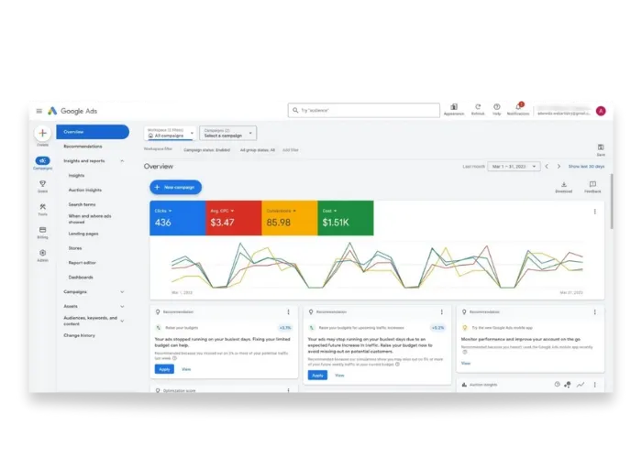Screen dimensions: 642x458
Task: Open Goals trophy icon in sidebar
Action: pos(42,183)
